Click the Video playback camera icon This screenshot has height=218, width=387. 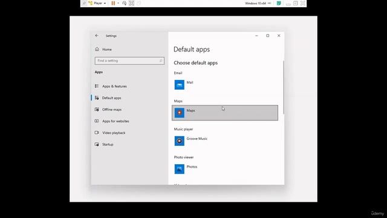point(97,133)
